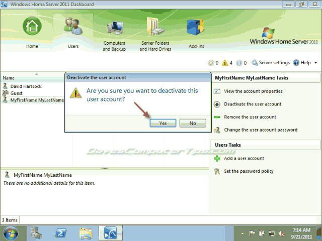The image size is (322, 241).
Task: Launch PowerShell from the taskbar
Action: pos(61,233)
